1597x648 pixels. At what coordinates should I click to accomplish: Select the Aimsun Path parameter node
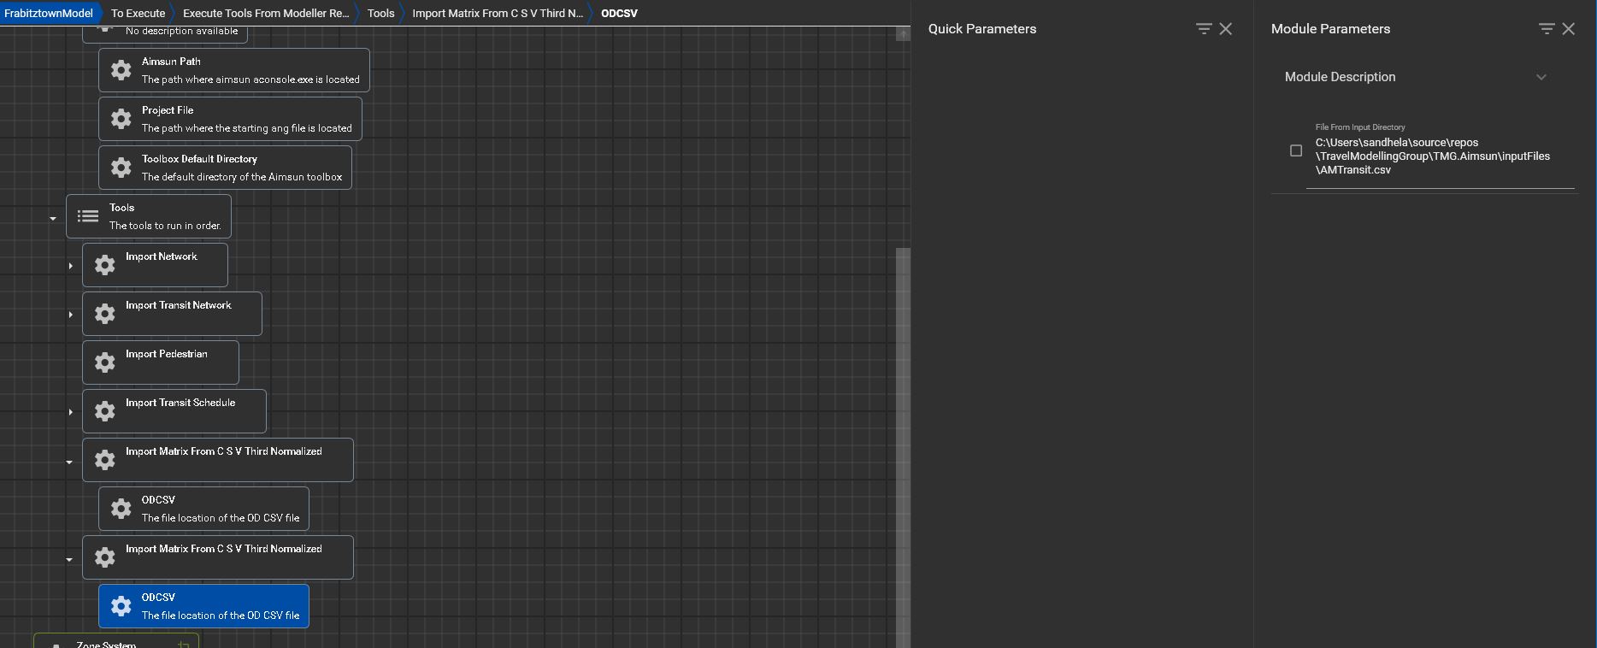click(234, 70)
